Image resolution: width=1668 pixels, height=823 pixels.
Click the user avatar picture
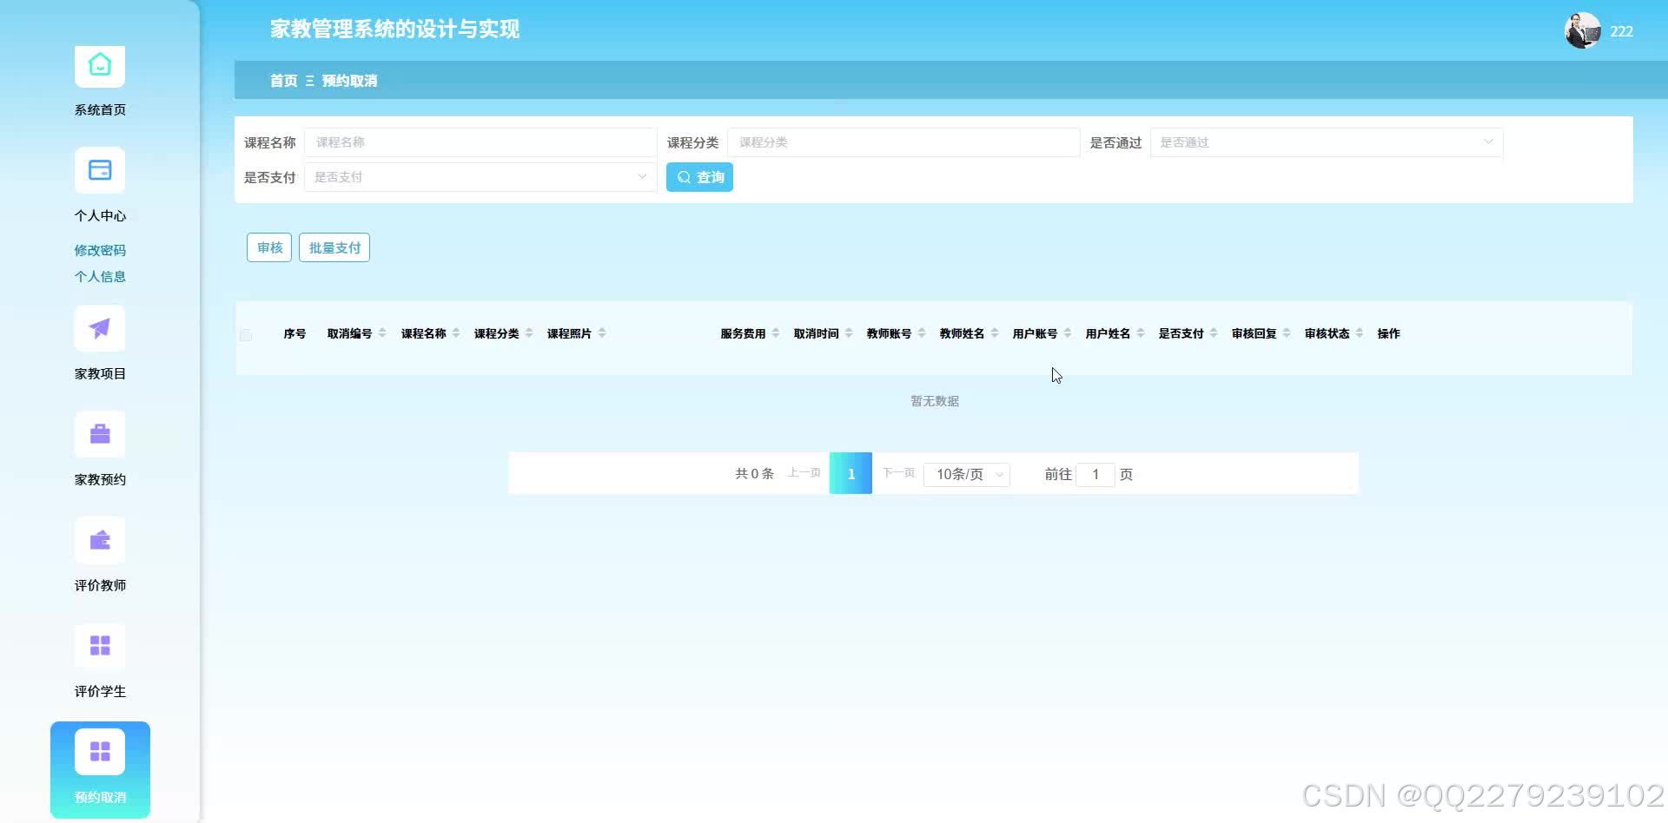click(1582, 31)
